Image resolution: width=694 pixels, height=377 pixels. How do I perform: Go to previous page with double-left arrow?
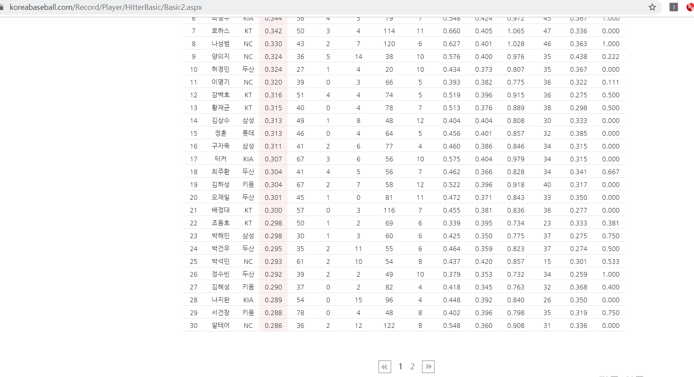(x=385, y=367)
